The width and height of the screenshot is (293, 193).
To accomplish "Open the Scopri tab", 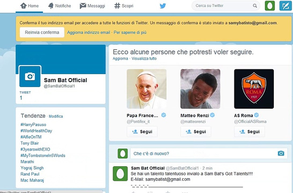I will [124, 6].
